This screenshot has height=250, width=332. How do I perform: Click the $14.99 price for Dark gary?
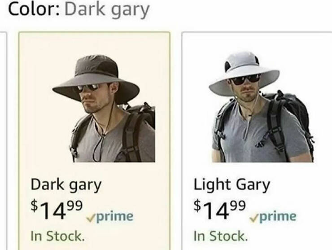57,210
